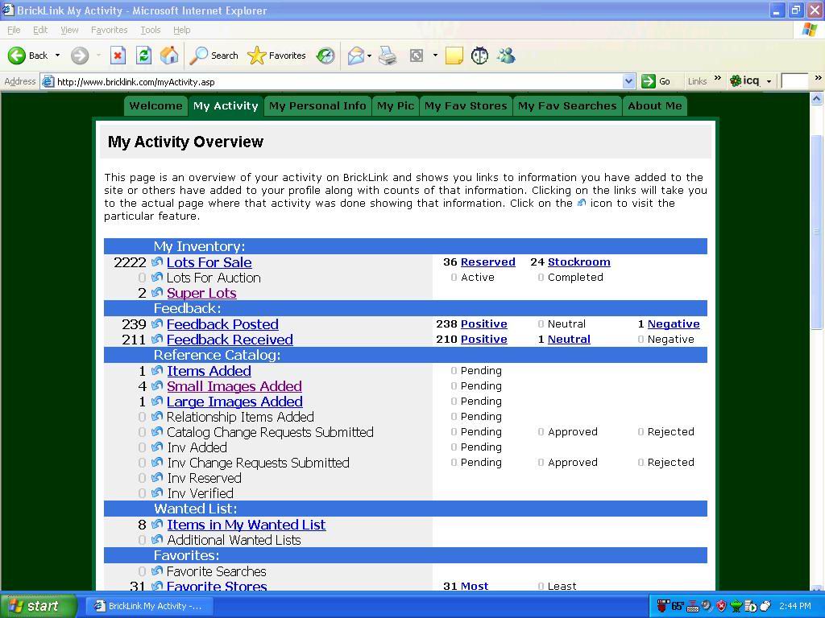Open the Search magnifier toolbar button
This screenshot has height=618, width=825.
(214, 56)
